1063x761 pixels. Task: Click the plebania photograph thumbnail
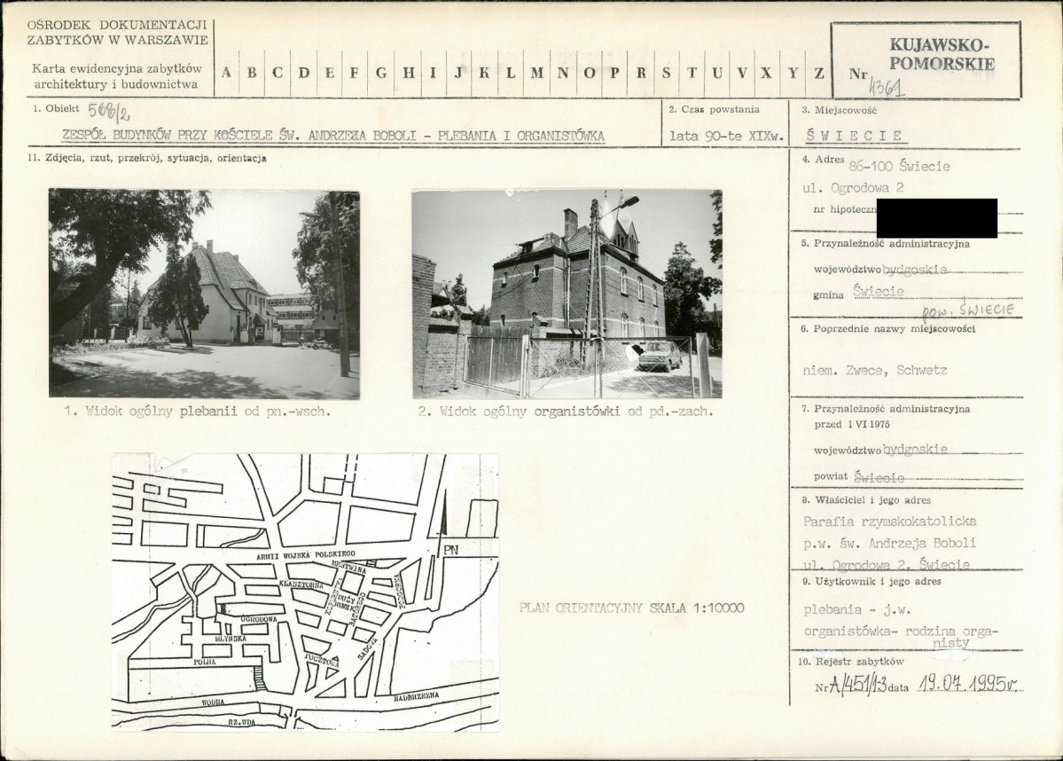pos(204,294)
